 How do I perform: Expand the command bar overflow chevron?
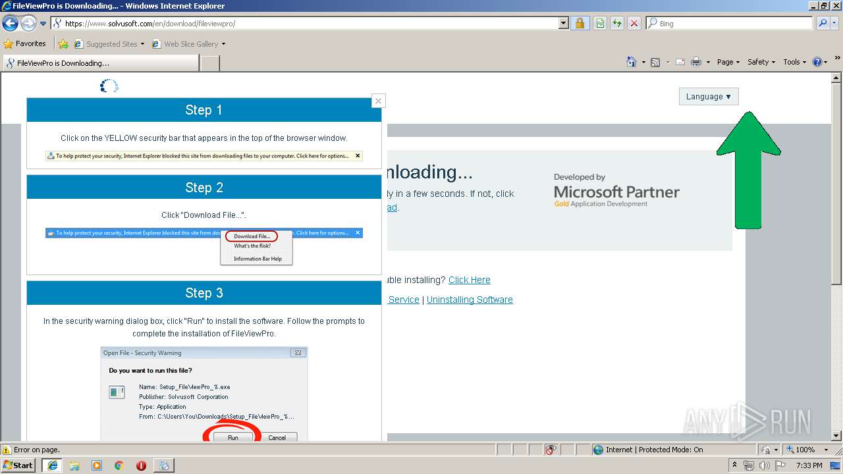click(x=838, y=59)
